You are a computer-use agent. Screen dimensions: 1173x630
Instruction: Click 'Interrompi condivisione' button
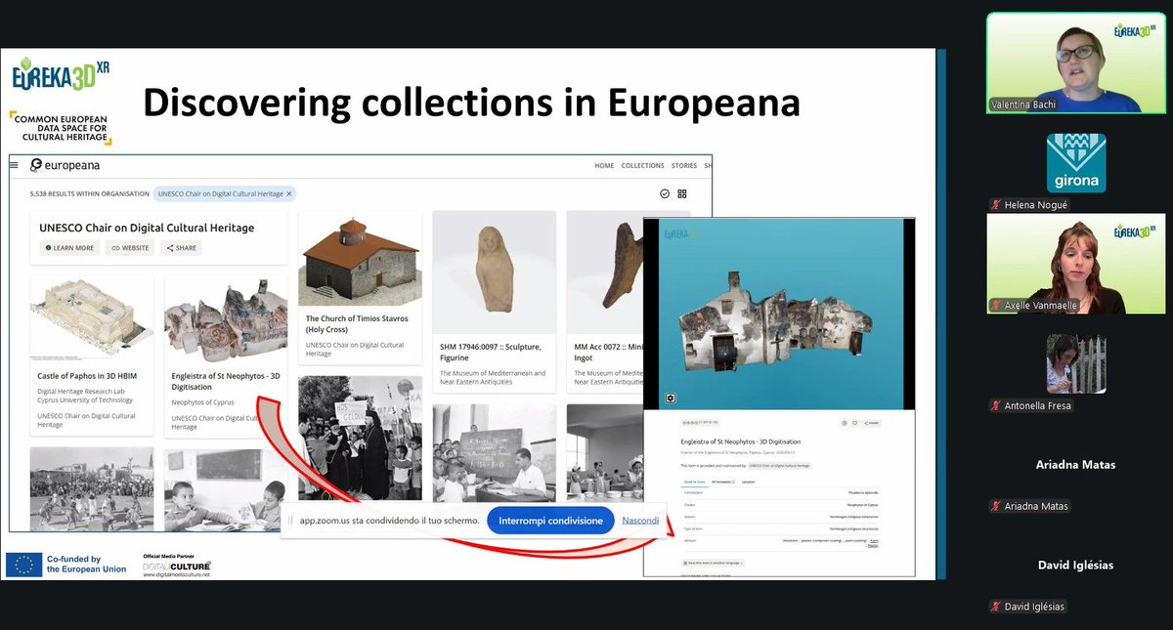550,521
